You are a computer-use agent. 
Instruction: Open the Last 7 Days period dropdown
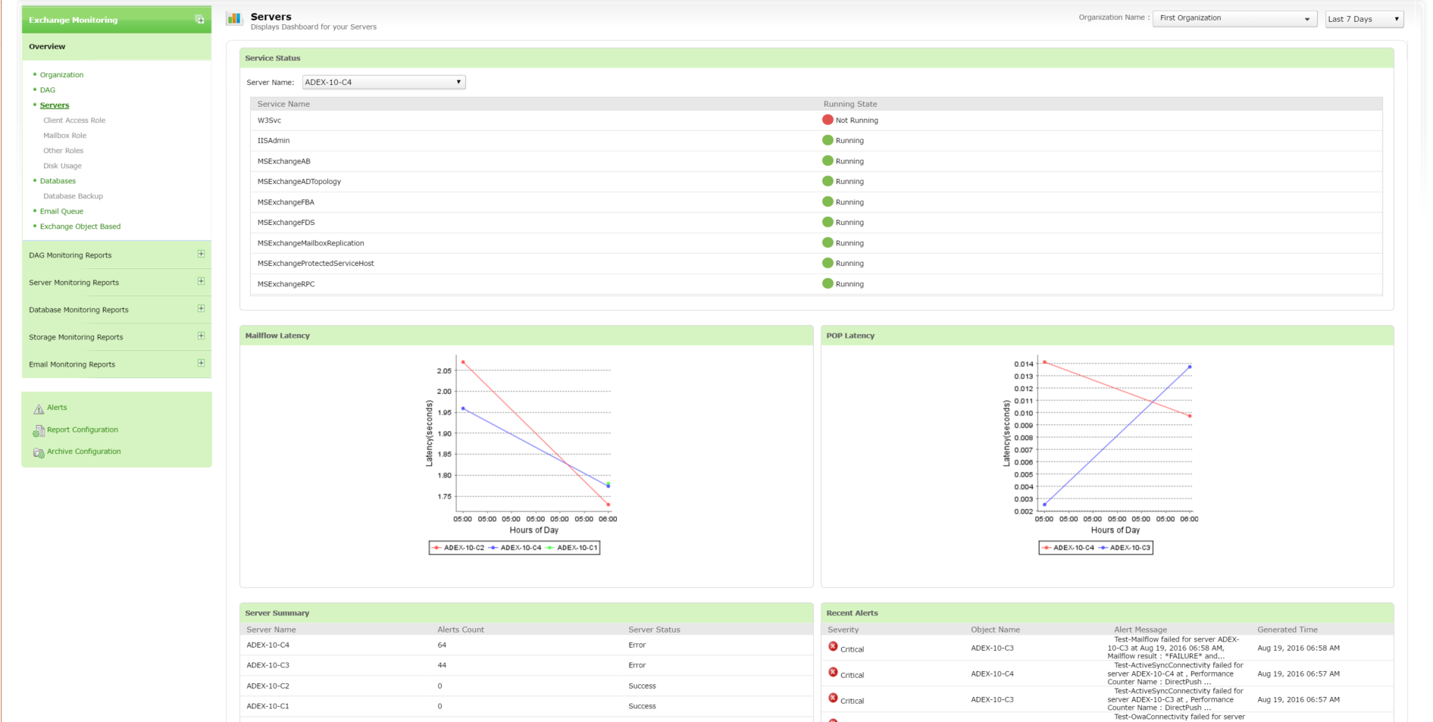click(1364, 19)
